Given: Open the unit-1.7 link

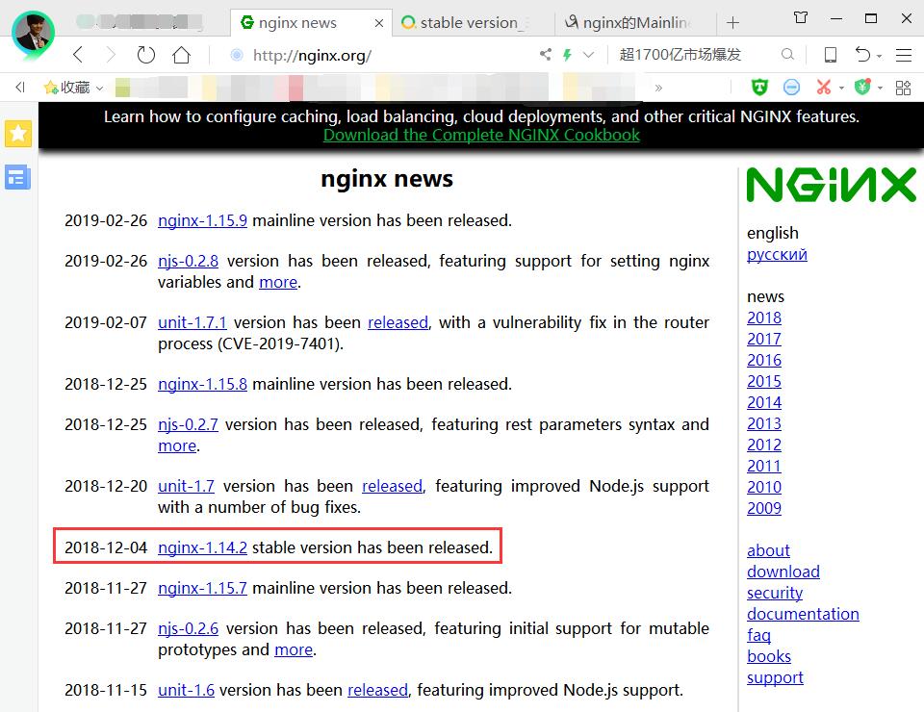Looking at the screenshot, I should tap(186, 487).
